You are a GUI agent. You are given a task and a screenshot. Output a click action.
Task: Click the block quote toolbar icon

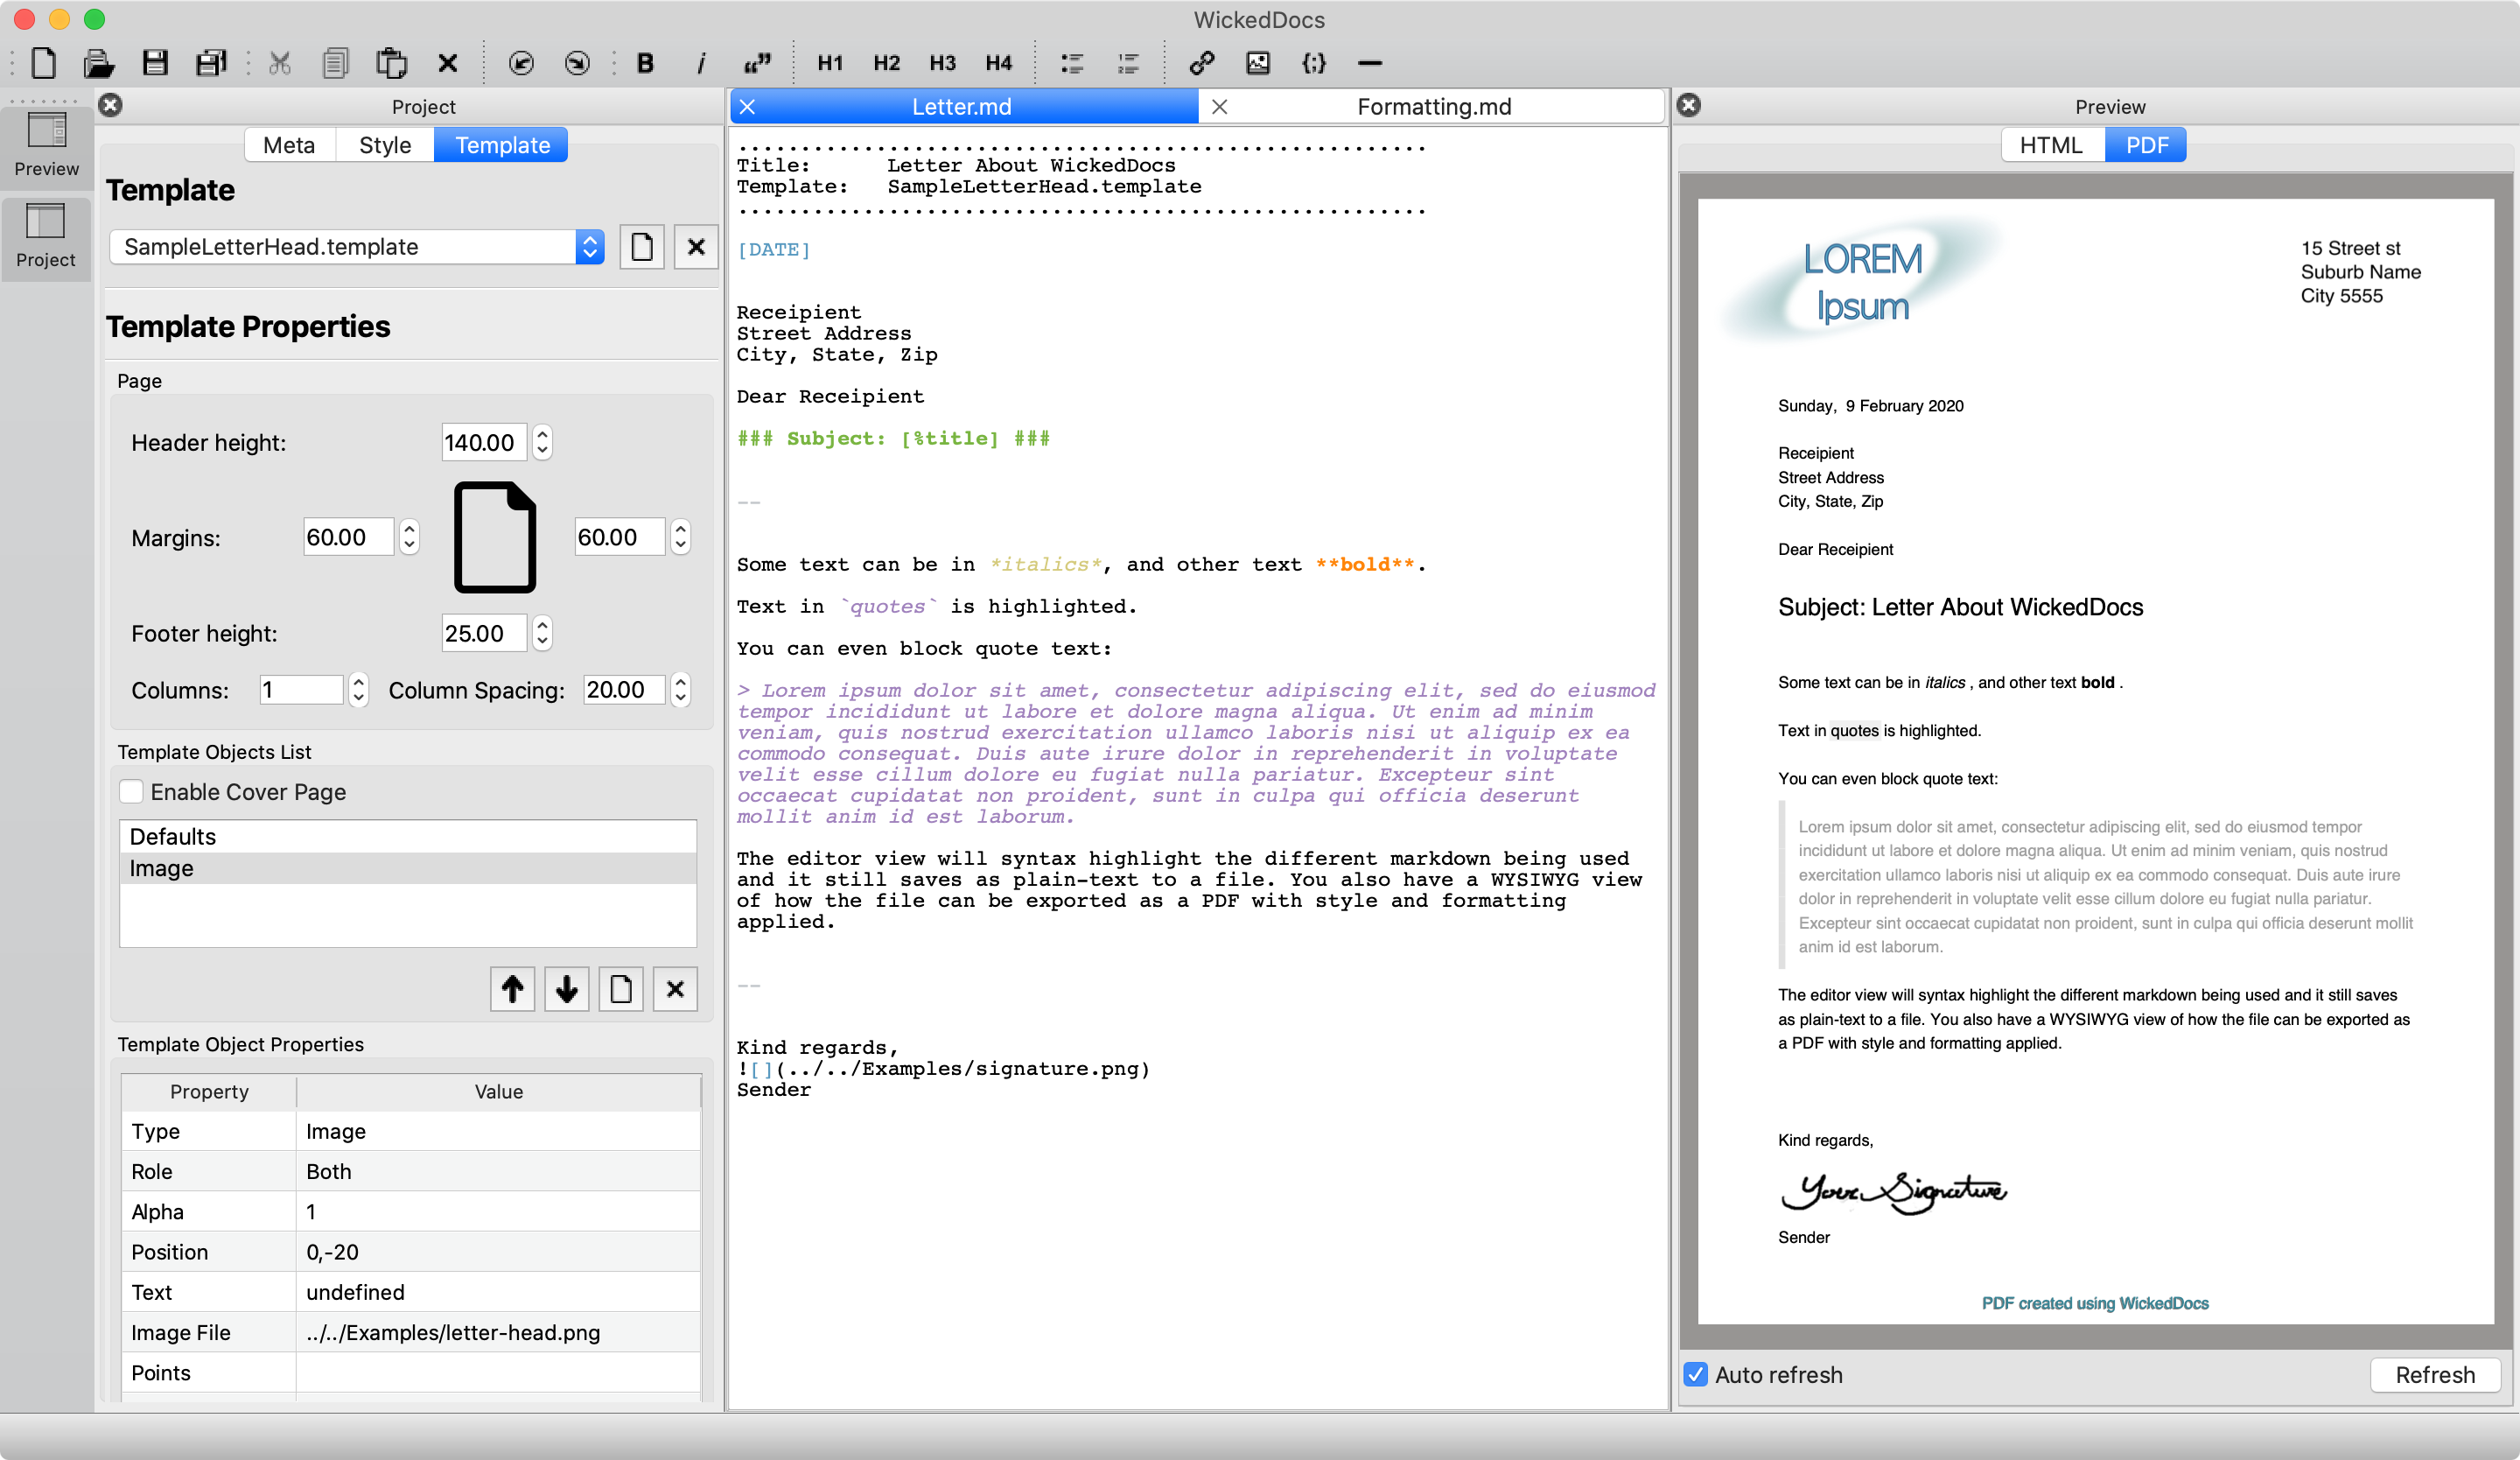coord(757,63)
